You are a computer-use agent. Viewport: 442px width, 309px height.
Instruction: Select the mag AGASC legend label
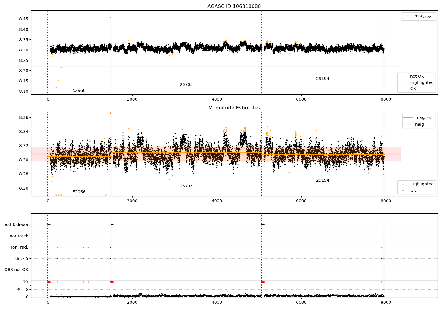click(x=424, y=16)
